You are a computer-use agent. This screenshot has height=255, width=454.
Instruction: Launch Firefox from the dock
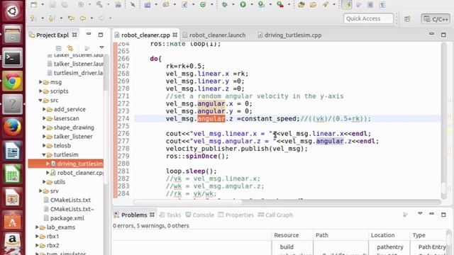point(12,127)
